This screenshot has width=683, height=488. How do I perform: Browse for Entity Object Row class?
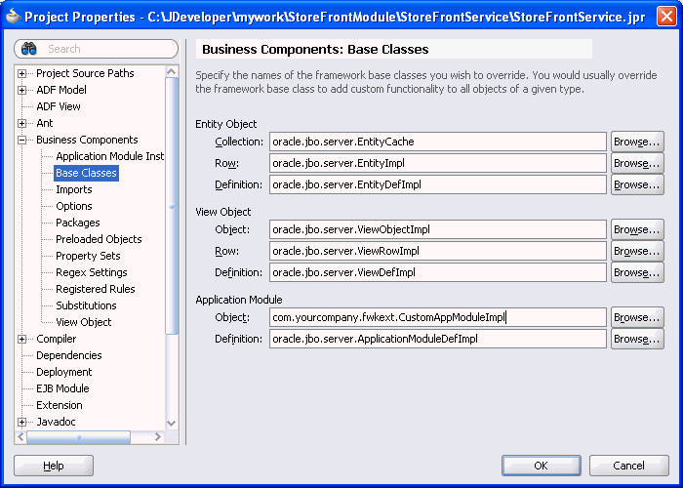coord(637,163)
